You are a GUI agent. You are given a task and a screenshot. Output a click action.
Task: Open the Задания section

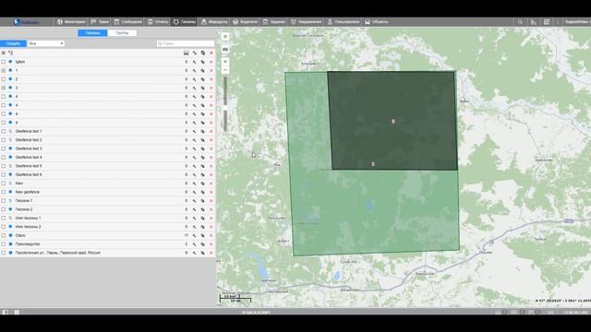274,22
